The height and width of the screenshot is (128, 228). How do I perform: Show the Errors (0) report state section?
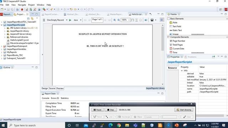click(x=55, y=98)
